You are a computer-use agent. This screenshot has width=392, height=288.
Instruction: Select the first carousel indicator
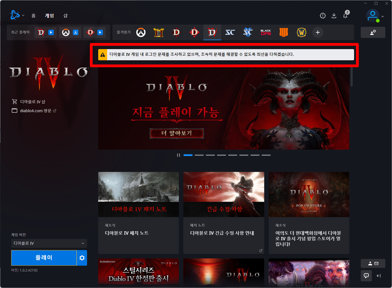click(x=188, y=155)
